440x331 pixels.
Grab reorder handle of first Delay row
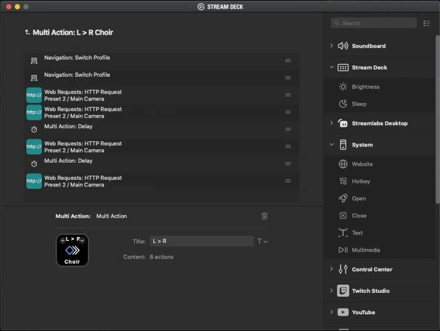point(288,129)
